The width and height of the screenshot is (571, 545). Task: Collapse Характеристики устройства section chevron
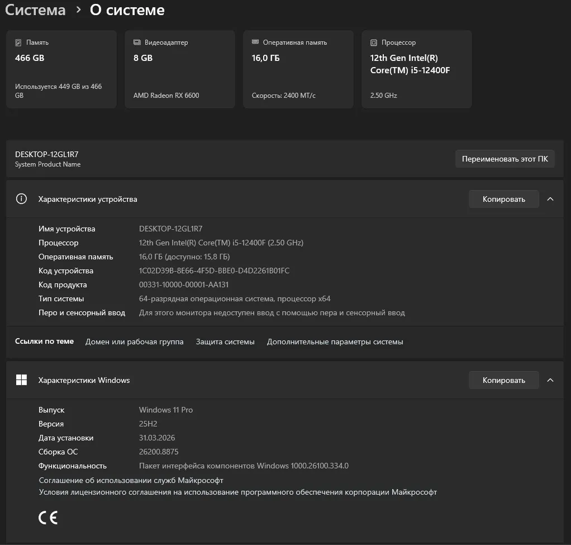[x=550, y=199]
